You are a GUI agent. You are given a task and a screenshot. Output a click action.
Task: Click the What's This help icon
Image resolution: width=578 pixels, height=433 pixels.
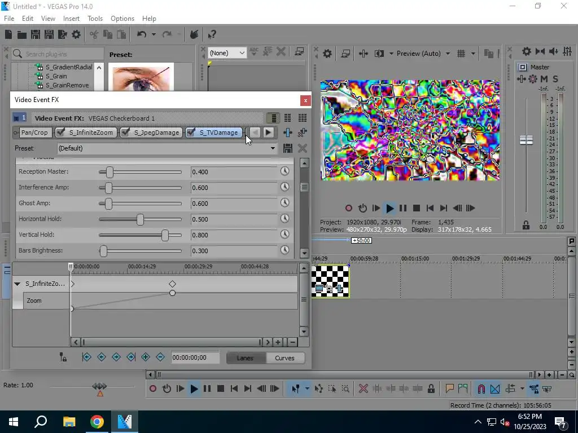pos(212,34)
